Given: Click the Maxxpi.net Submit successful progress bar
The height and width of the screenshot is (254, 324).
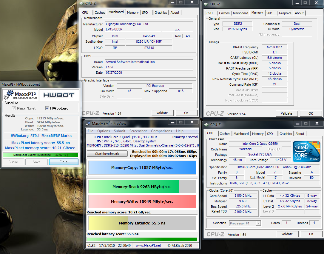Looking at the screenshot, I should [x=41, y=155].
